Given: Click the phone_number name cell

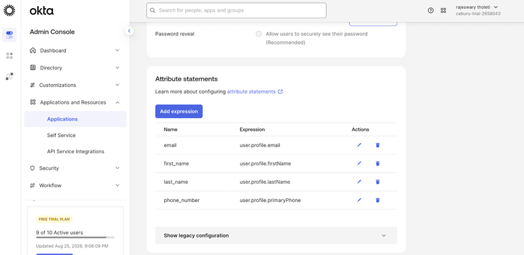Looking at the screenshot, I should [x=182, y=200].
